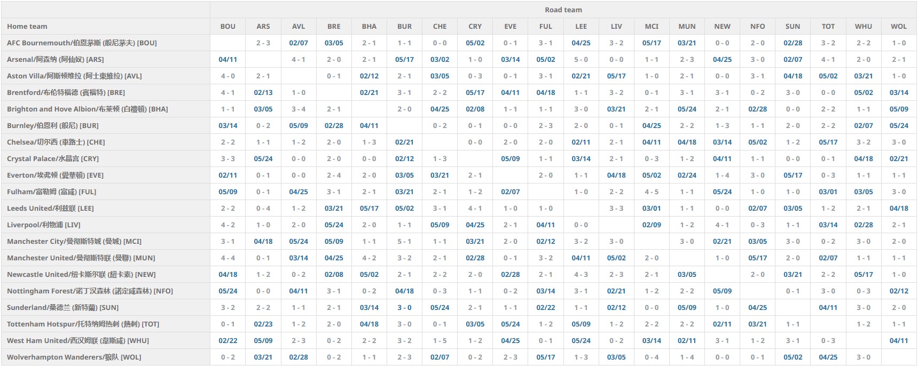Click the Home team column header
The width and height of the screenshot is (918, 366).
[27, 27]
